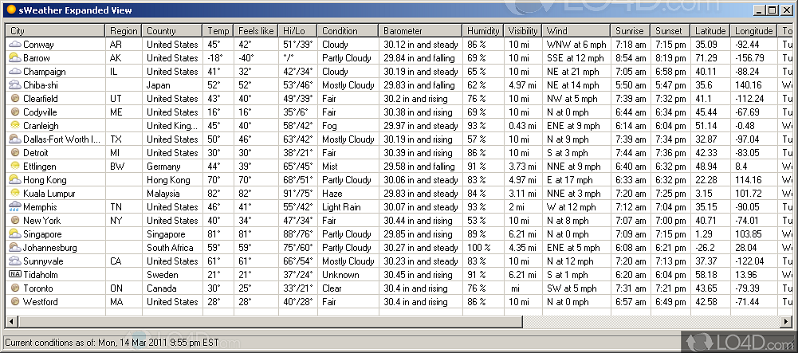The image size is (798, 353).
Task: Click the light rain icon beside Memphis
Action: pyautogui.click(x=15, y=207)
